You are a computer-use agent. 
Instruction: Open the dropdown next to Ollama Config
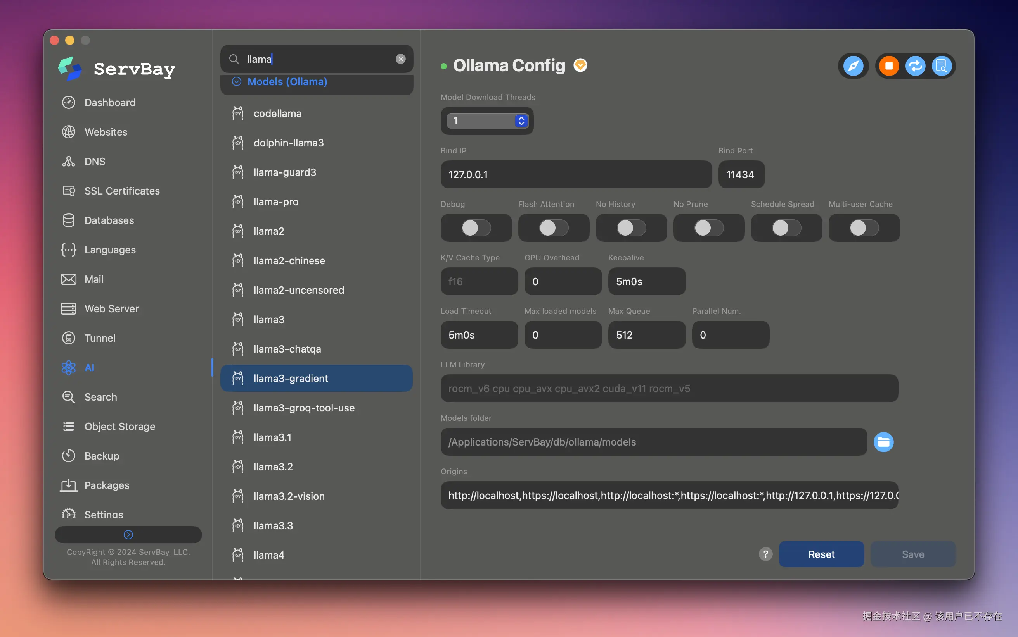[580, 65]
